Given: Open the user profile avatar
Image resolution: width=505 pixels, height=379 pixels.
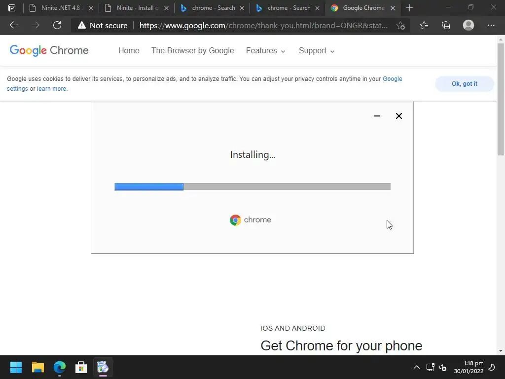Looking at the screenshot, I should pos(469,25).
